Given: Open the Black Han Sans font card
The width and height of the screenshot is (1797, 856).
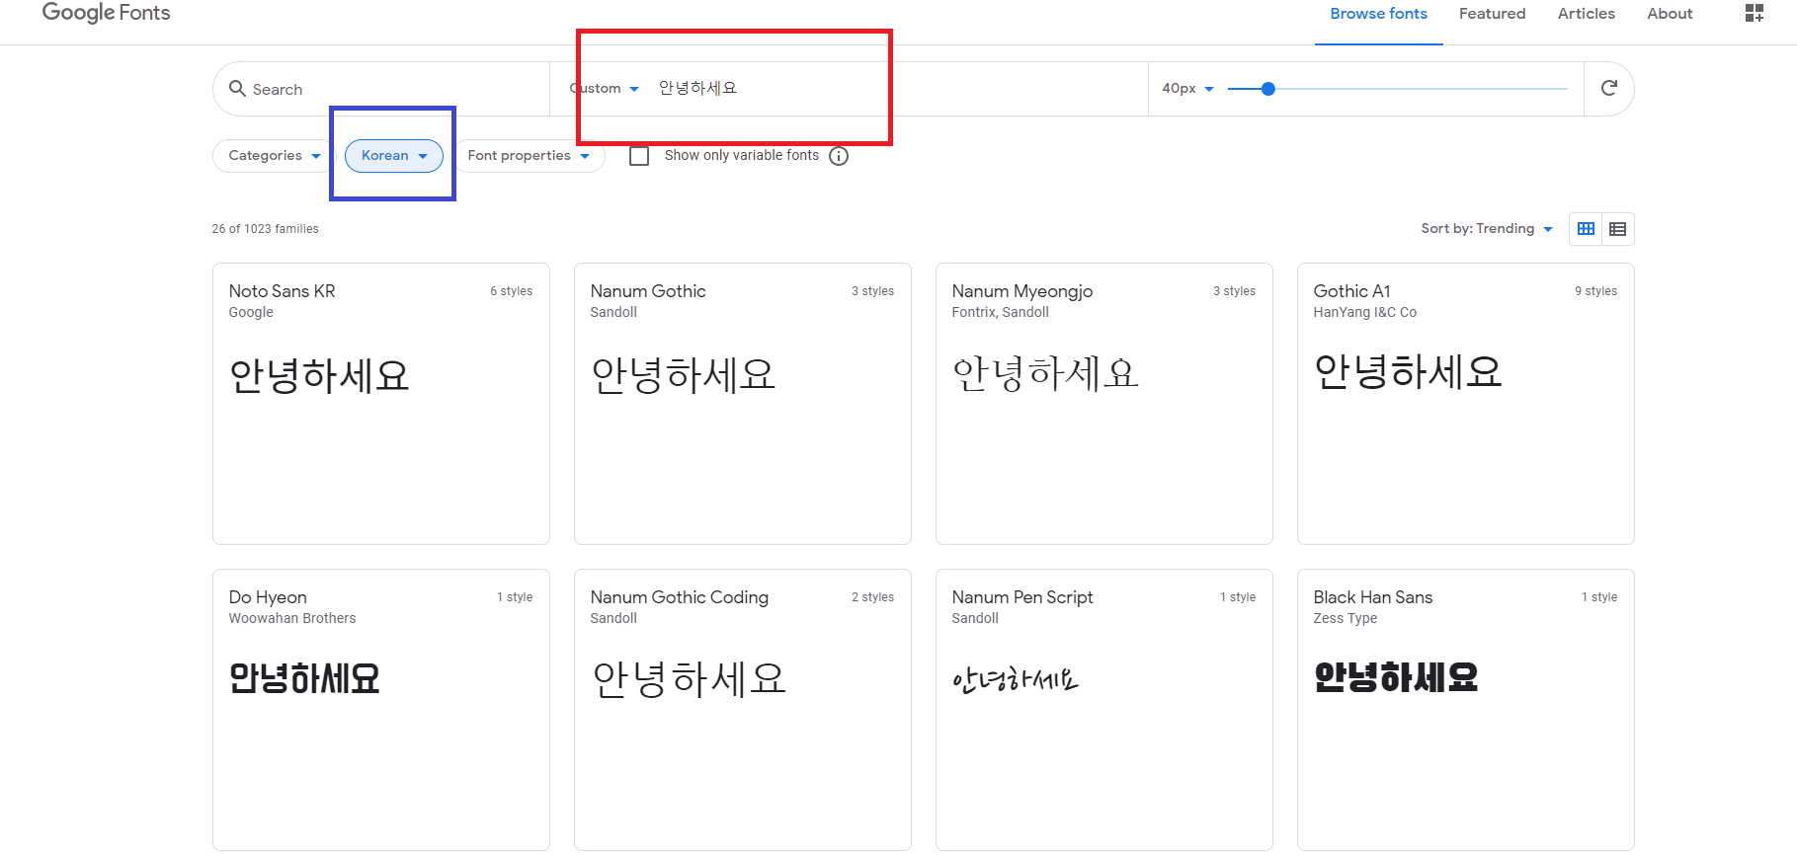Looking at the screenshot, I should [1466, 710].
